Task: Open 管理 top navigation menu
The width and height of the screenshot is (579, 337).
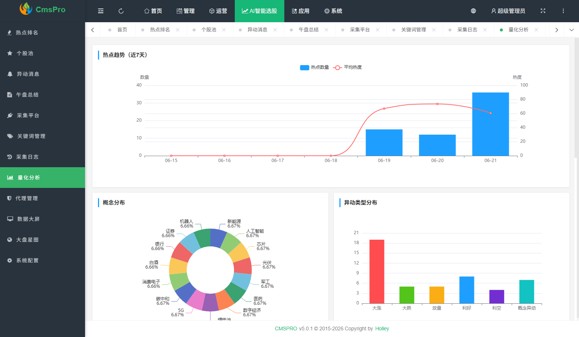Action: coord(186,11)
